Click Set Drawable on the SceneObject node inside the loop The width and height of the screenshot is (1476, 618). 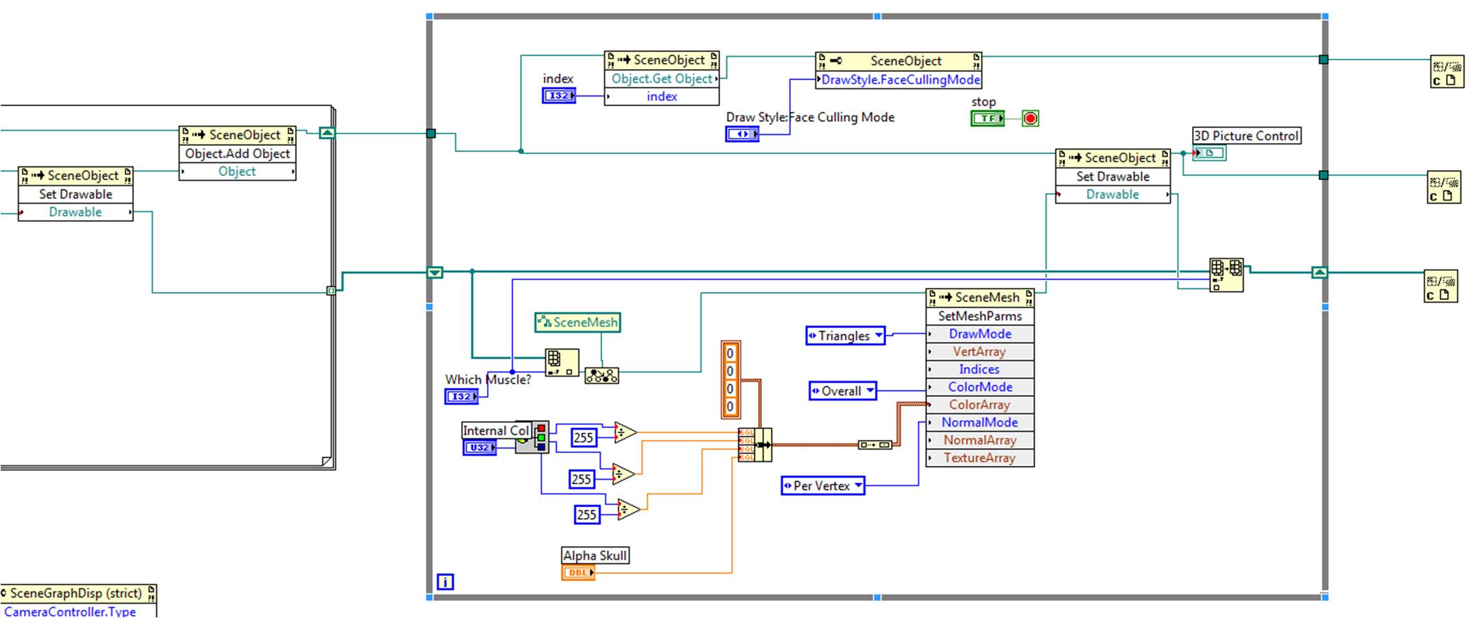click(1112, 176)
